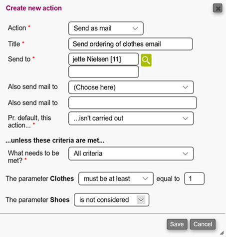Expand the first Also send mail to dropdown
Image resolution: width=226 pixels, height=237 pixels.
(x=131, y=87)
